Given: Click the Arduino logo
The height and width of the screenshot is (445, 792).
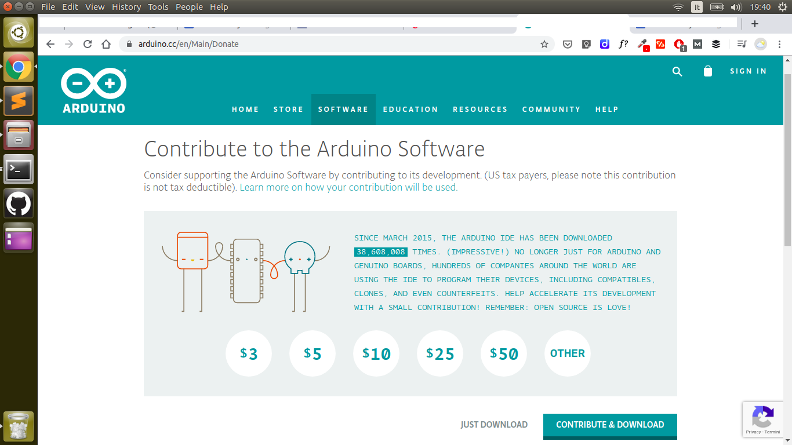Looking at the screenshot, I should [93, 90].
